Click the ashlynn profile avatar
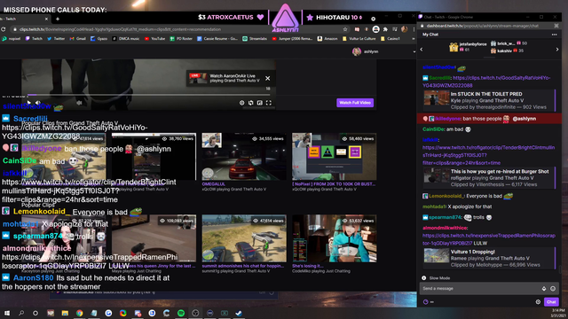 coord(357,51)
